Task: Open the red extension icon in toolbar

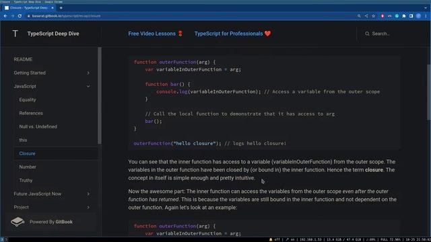Action: tap(383, 16)
